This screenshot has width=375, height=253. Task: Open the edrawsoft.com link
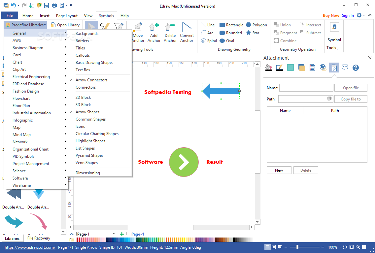[x=30, y=247]
